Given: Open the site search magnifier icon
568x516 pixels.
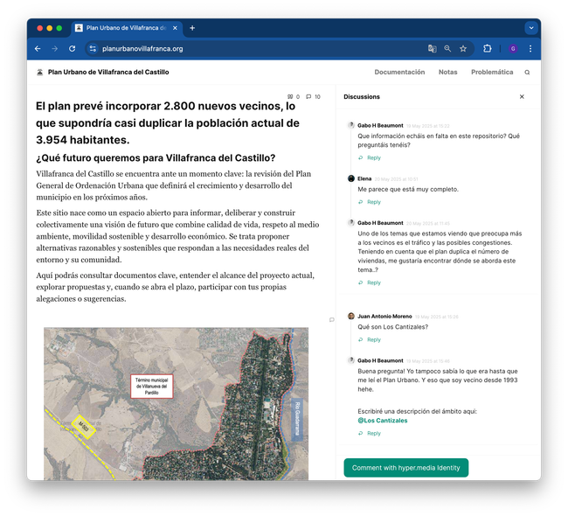Looking at the screenshot, I should (527, 73).
